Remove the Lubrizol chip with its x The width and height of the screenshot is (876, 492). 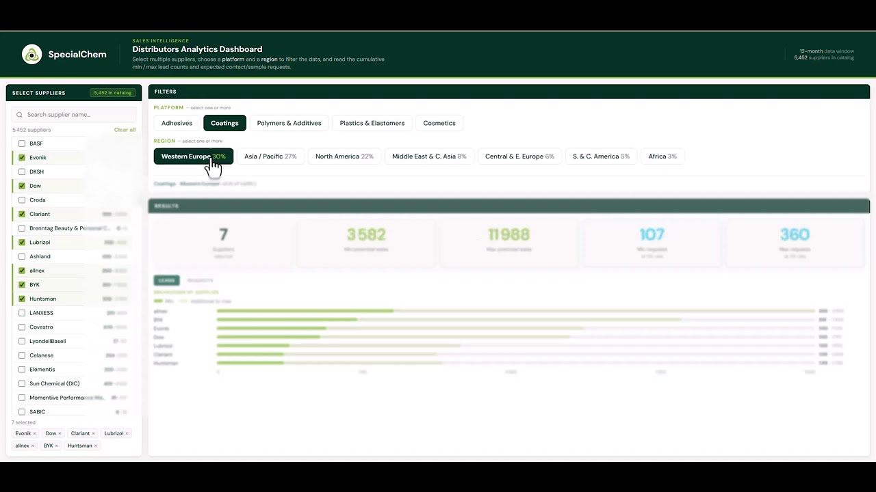[127, 434]
